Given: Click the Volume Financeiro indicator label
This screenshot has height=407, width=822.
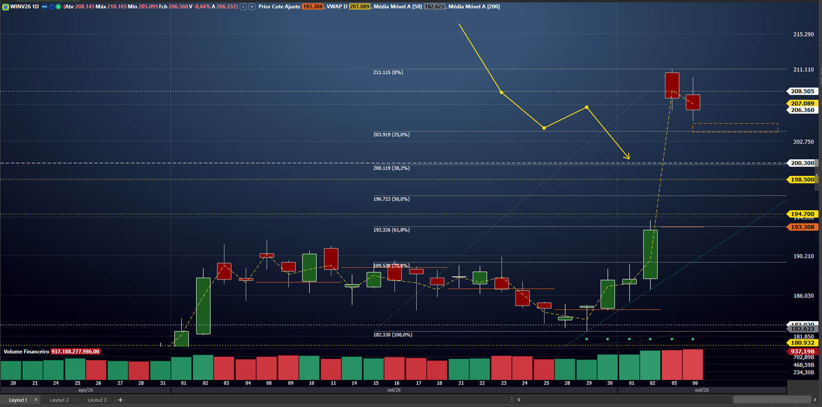Looking at the screenshot, I should (x=26, y=351).
